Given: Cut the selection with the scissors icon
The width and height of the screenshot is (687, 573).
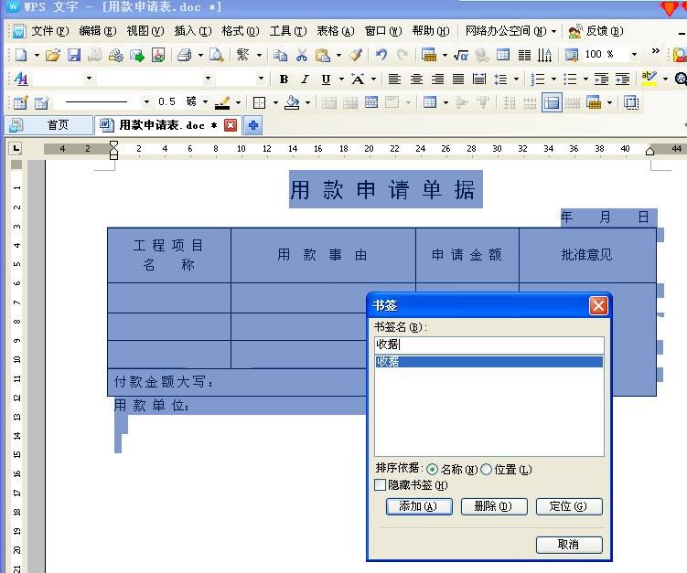Looking at the screenshot, I should pyautogui.click(x=302, y=55).
